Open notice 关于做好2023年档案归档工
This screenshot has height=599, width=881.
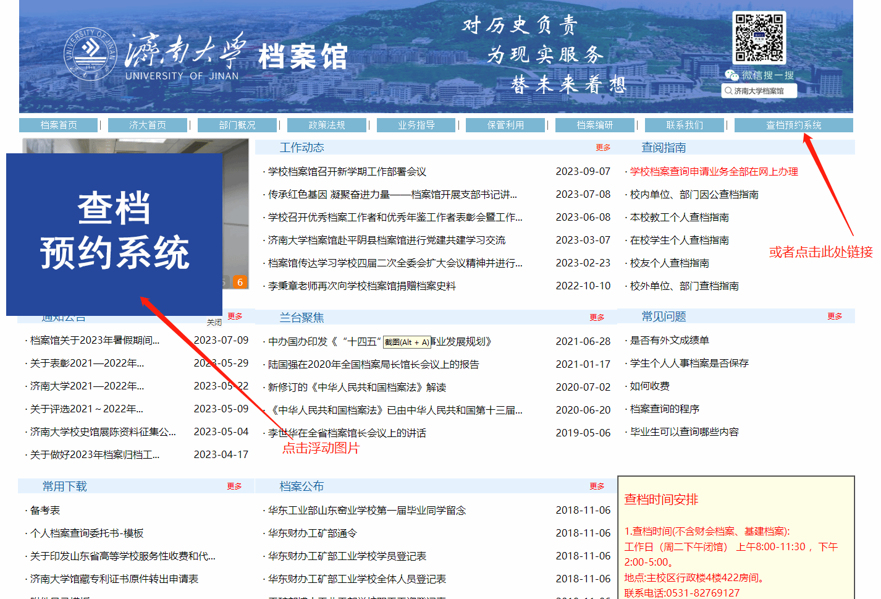pos(95,454)
